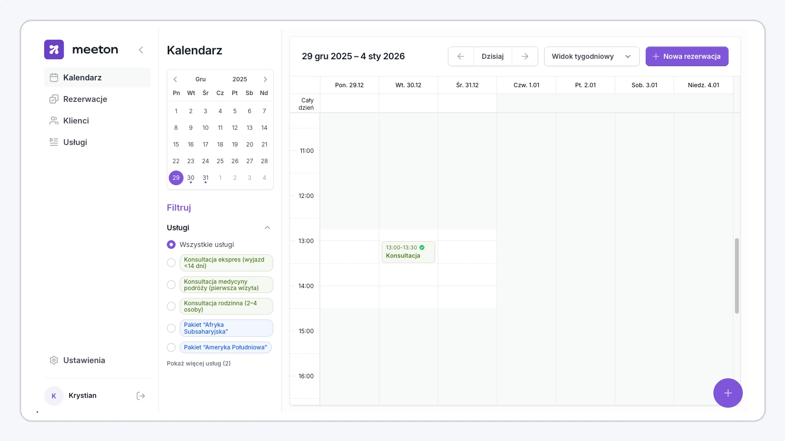Click the meeton logo icon
This screenshot has width=785, height=441.
pos(54,49)
